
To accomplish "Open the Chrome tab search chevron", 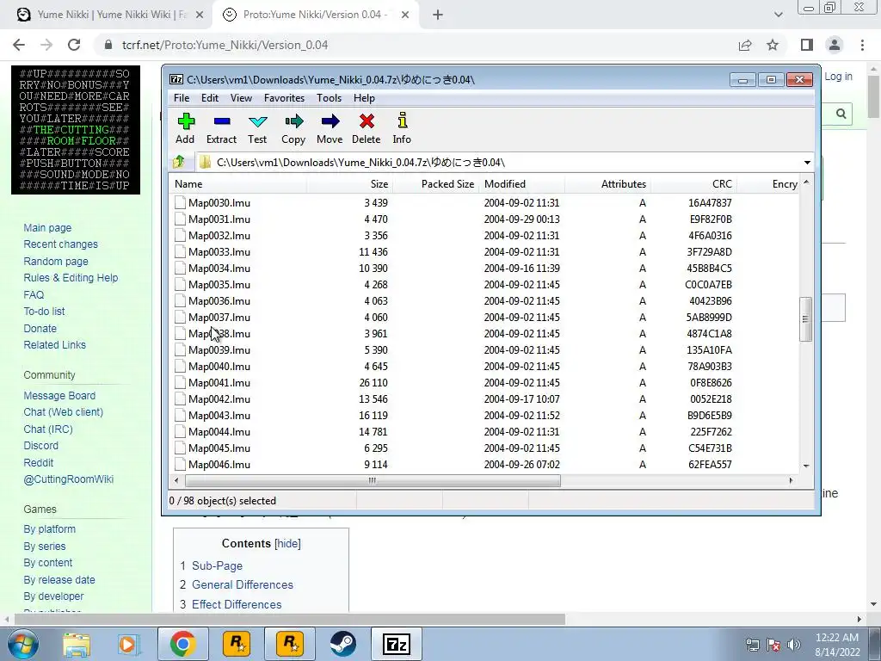I will click(x=779, y=15).
